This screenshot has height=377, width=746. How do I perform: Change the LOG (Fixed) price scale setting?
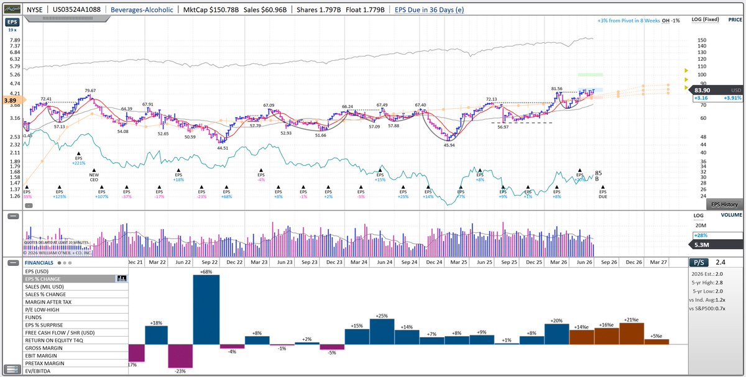tap(706, 20)
